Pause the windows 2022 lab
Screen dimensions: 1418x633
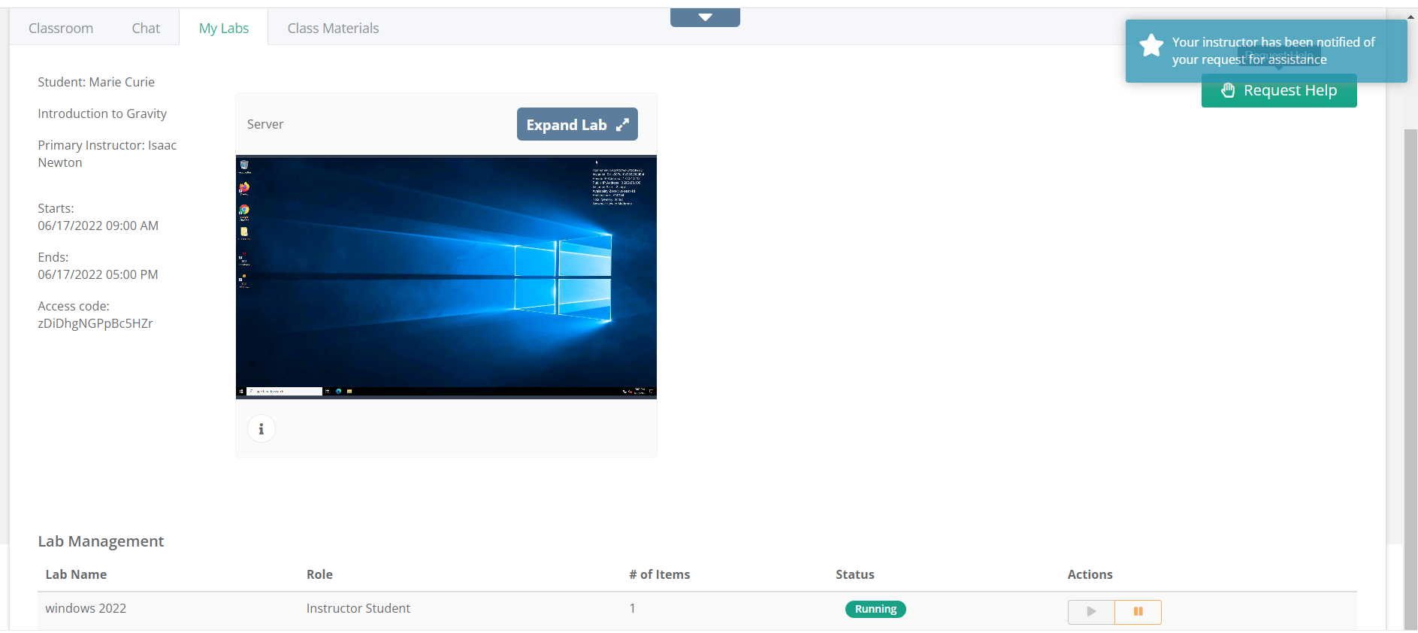pos(1138,612)
